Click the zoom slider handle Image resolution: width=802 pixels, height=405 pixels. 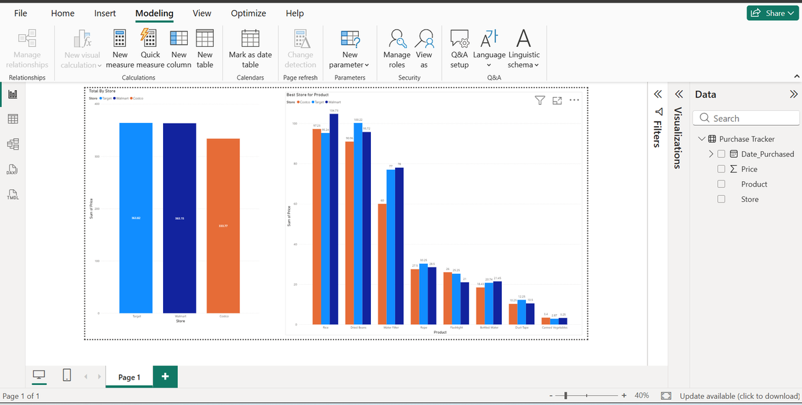click(x=567, y=396)
